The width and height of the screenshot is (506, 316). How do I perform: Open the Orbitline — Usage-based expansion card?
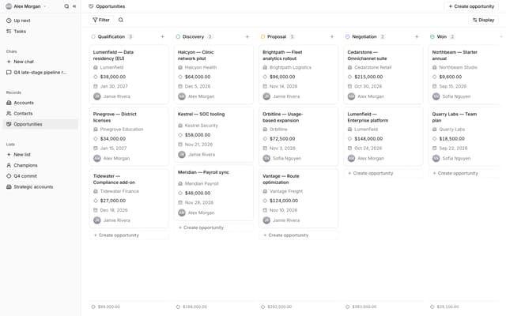[x=299, y=137]
